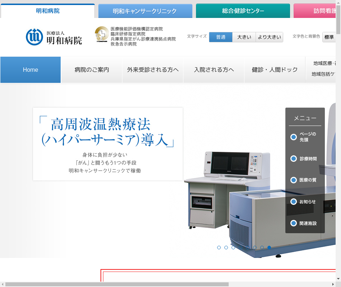Jump to ページの先頭 from side menu
This screenshot has height=287, width=341.
[308, 137]
